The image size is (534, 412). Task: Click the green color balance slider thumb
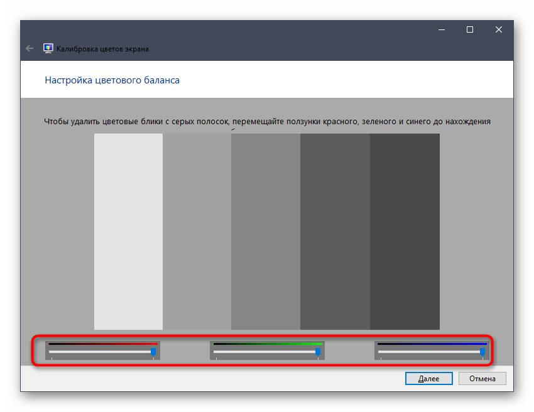317,352
